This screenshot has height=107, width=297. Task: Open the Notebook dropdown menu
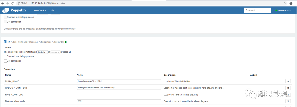coord(40,10)
